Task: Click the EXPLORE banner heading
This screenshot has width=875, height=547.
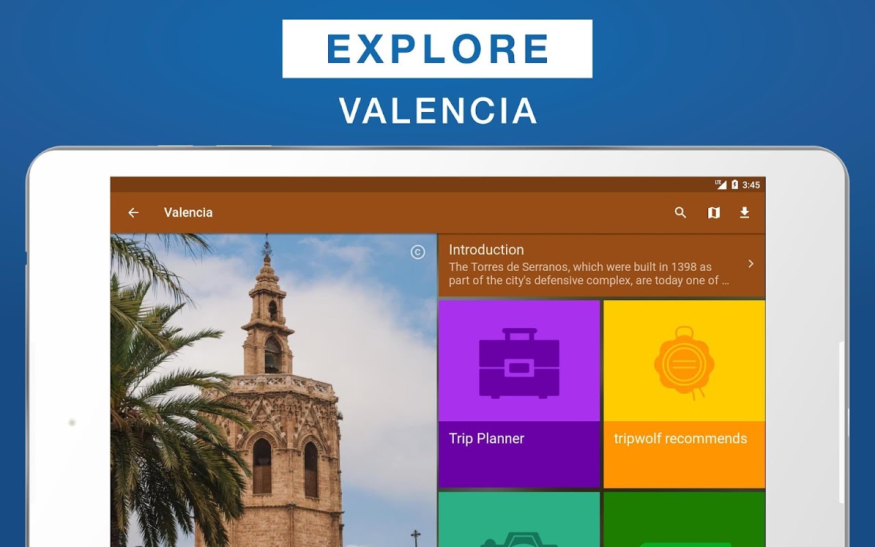Action: 437,49
